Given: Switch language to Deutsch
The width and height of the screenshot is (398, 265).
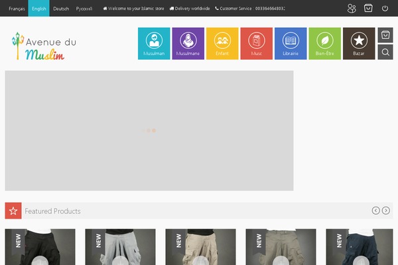Looking at the screenshot, I should coord(61,9).
